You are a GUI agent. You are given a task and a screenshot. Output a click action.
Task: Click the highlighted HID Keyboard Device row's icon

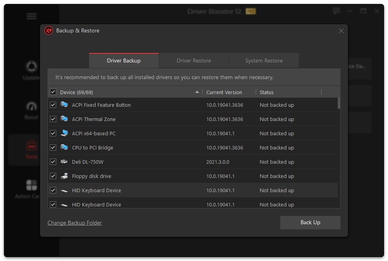pos(64,191)
